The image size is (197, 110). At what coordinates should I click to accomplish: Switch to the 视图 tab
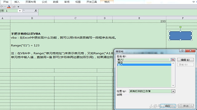78,2
